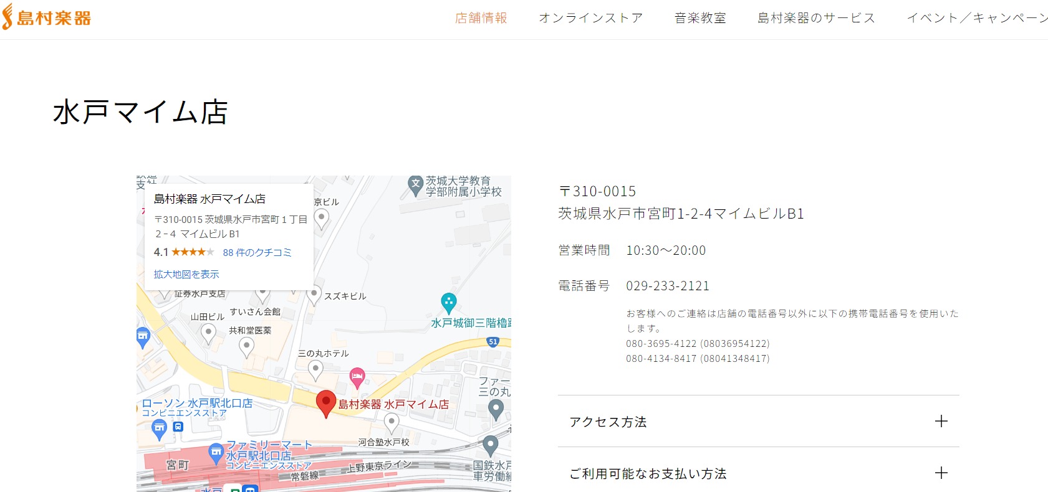The image size is (1048, 492).
Task: Click the すいさん会館 map label
Action: (x=255, y=311)
